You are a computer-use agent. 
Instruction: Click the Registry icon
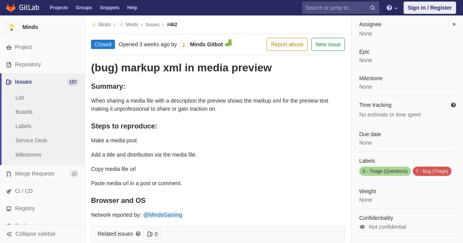(x=9, y=209)
